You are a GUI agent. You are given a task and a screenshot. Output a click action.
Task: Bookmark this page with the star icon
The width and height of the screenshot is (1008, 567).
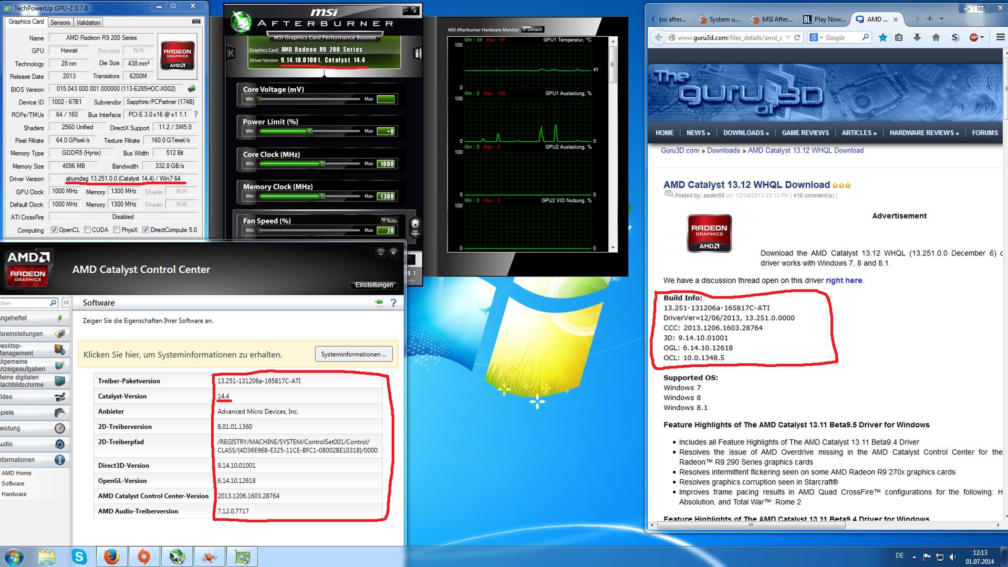pyautogui.click(x=883, y=37)
